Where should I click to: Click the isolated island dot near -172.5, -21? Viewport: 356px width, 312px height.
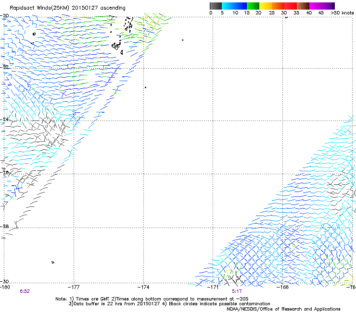182,40
